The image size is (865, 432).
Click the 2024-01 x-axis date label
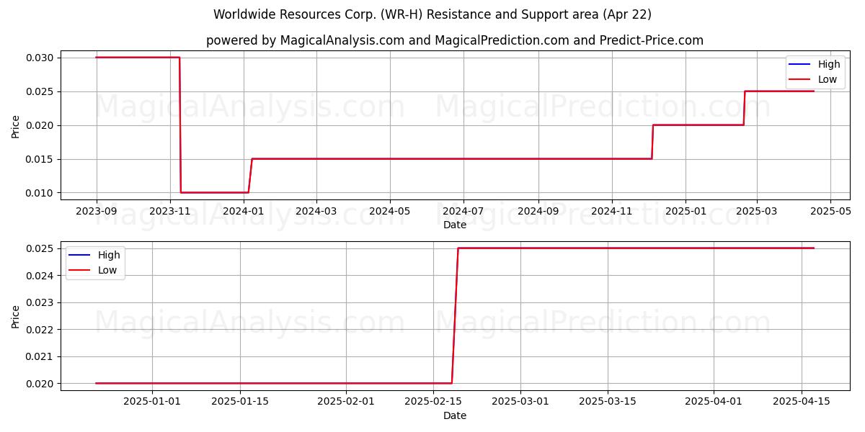click(x=244, y=211)
